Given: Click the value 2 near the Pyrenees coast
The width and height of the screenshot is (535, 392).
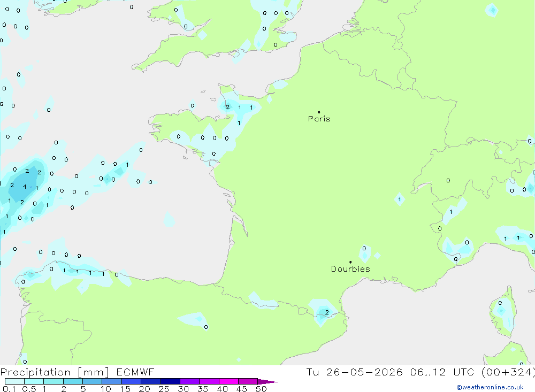Looking at the screenshot, I should click(x=327, y=312).
